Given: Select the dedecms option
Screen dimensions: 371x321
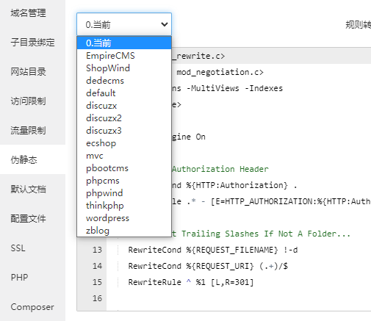Looking at the screenshot, I should (x=124, y=81).
